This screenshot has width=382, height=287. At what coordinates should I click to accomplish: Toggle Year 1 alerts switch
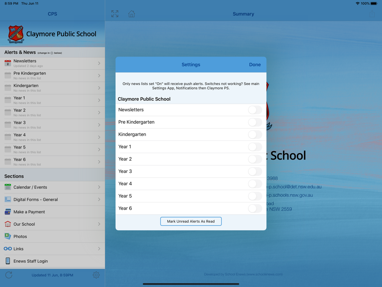click(x=255, y=147)
